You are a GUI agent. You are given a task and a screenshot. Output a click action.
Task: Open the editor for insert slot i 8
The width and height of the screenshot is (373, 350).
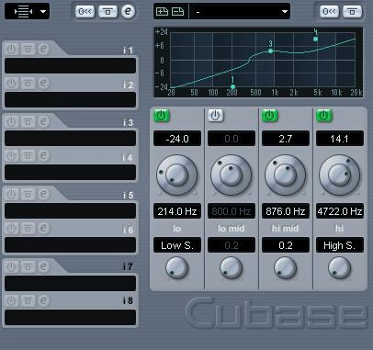[44, 301]
